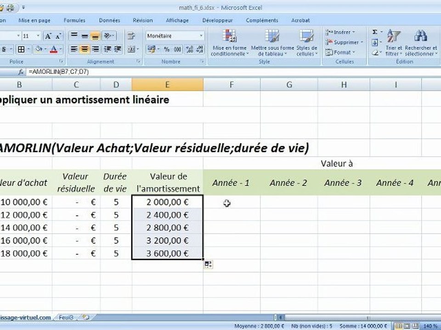Select column E header
This screenshot has height=330, width=441.
point(167,84)
